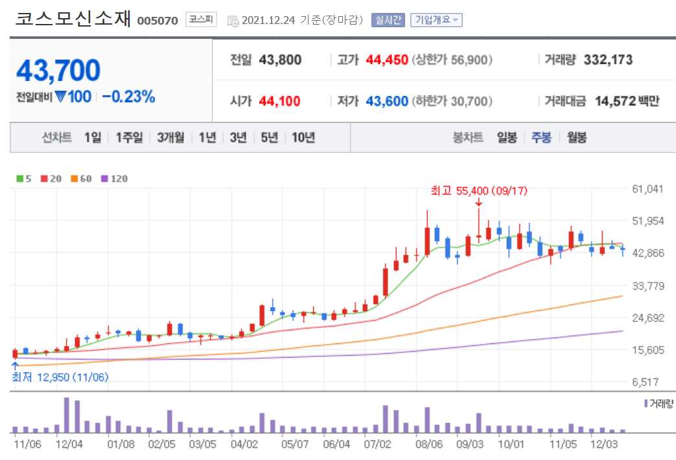The height and width of the screenshot is (460, 676).
Task: Switch to the 봉차트 candle chart tab
Action: coord(469,137)
